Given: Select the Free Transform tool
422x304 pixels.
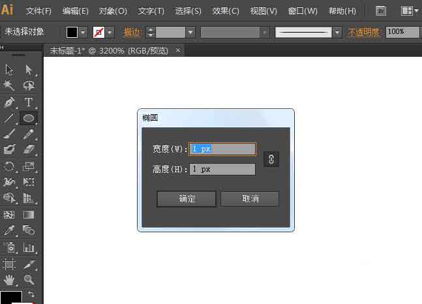Looking at the screenshot, I should 29,182.
